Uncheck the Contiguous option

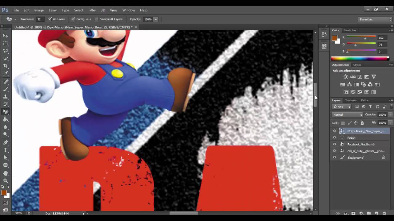73,19
